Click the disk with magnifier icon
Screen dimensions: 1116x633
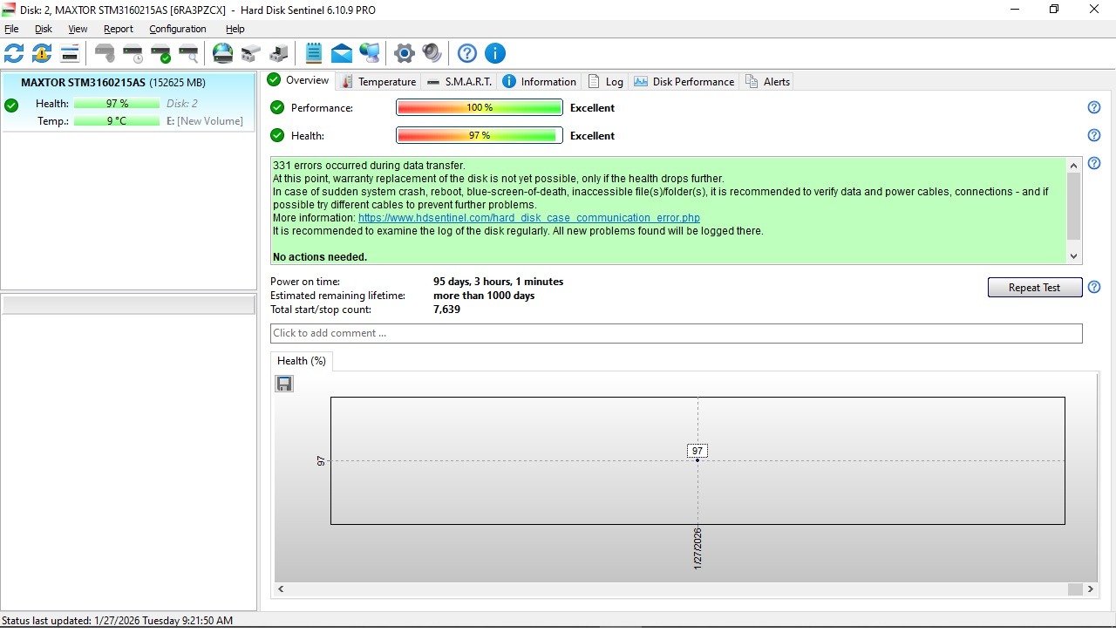pos(188,54)
